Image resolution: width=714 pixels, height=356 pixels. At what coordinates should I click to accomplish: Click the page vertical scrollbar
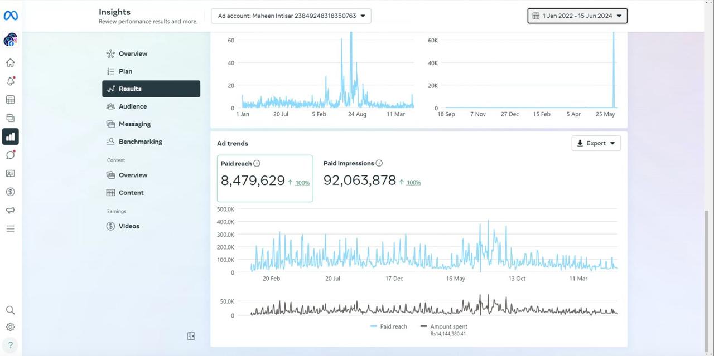708,279
